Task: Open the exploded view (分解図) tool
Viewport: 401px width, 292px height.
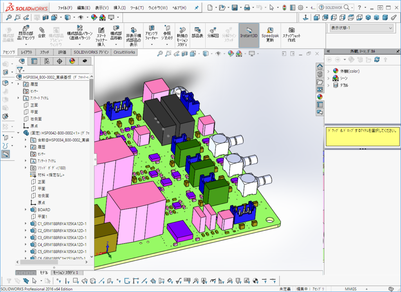Action: [x=213, y=33]
